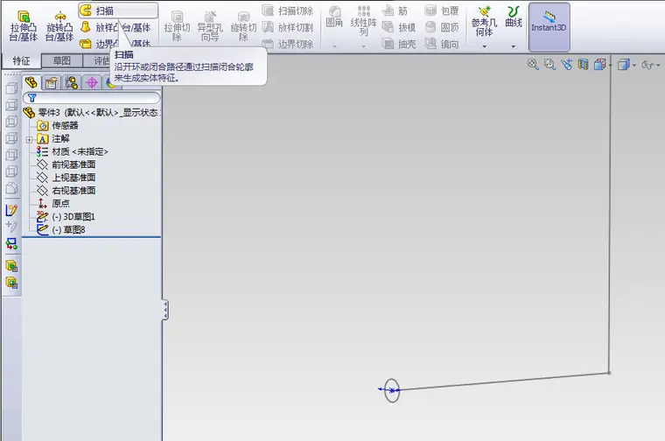
Task: Open the FeatureManager design tree tab
Action: [31, 82]
